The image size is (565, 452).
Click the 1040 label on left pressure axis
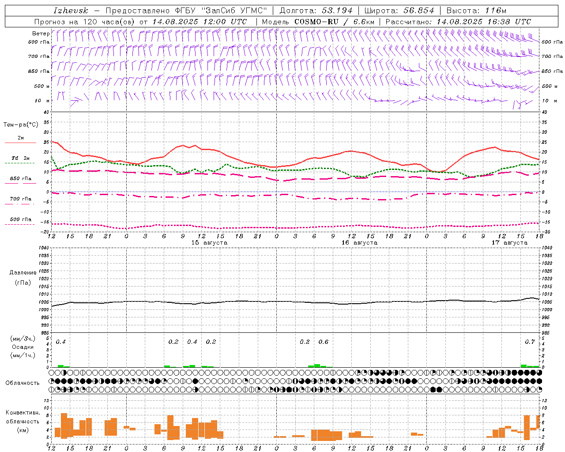click(x=43, y=248)
